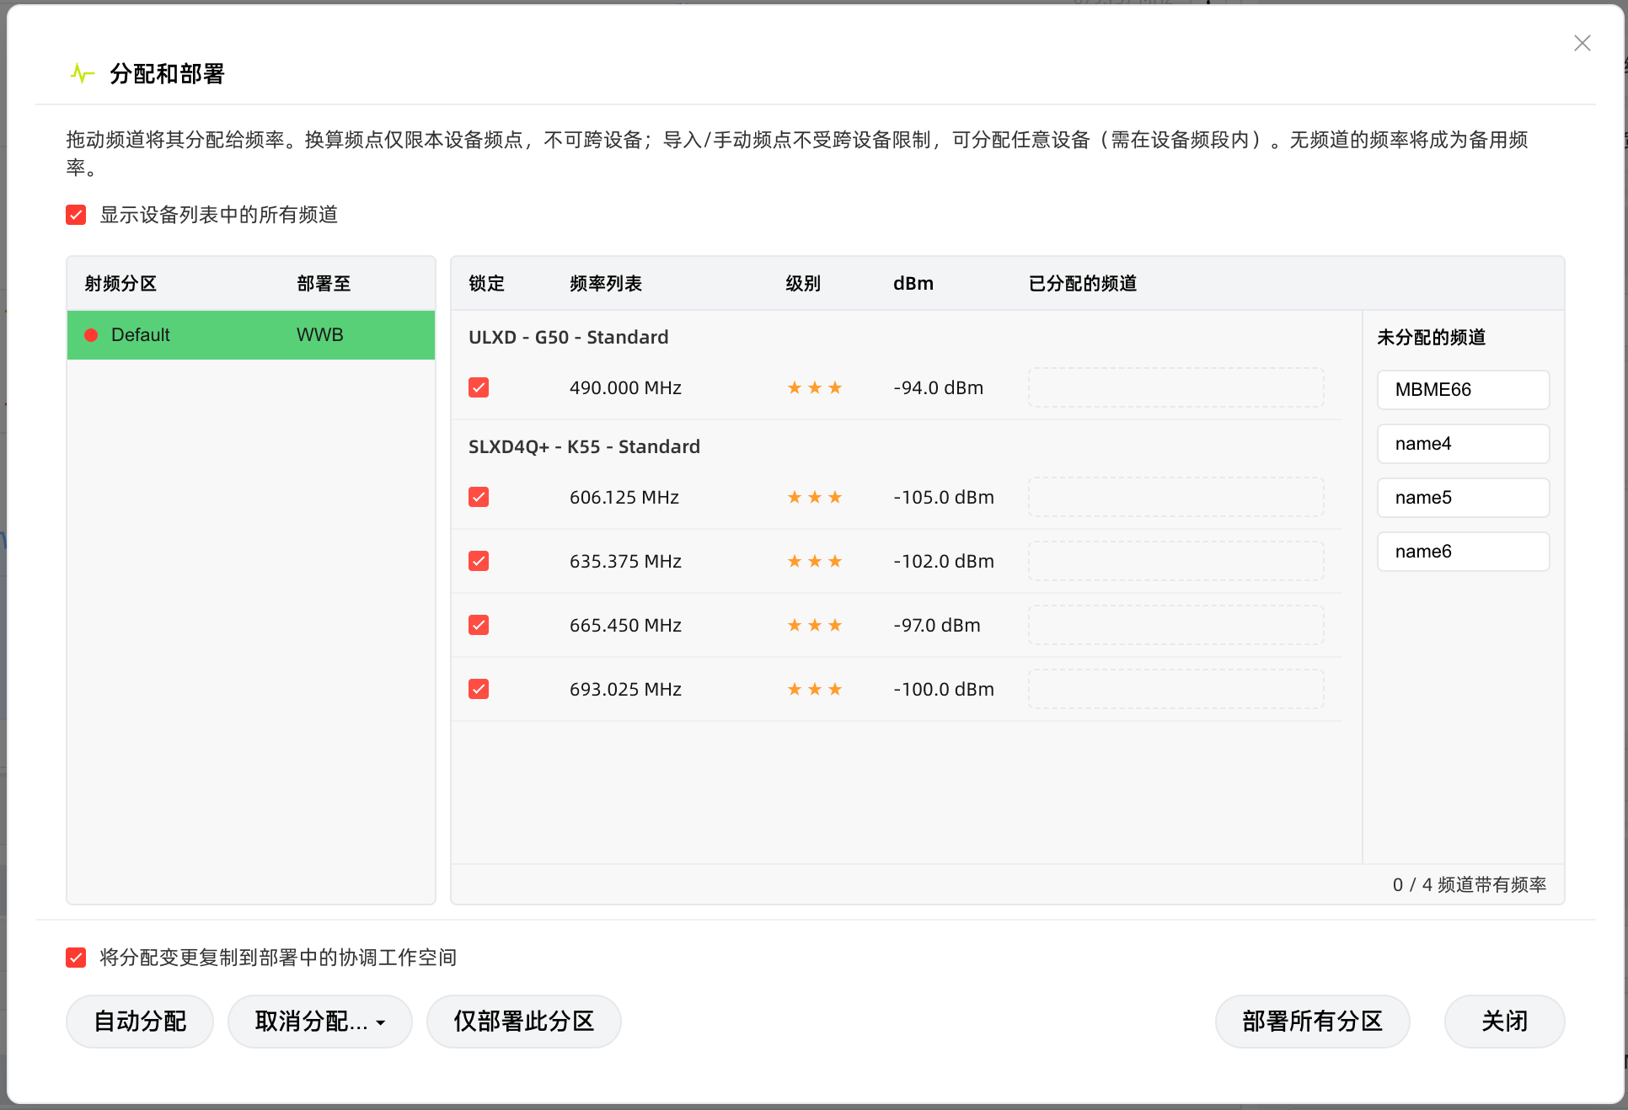Click the red status dot next to Default
The width and height of the screenshot is (1628, 1110).
(91, 335)
